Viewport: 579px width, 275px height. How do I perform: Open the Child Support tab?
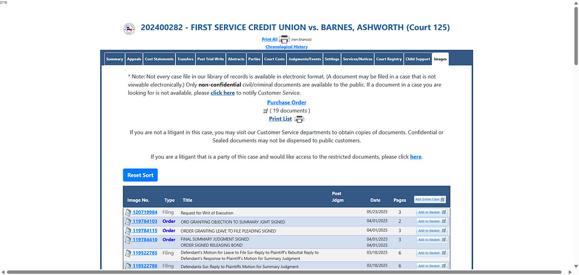point(417,59)
